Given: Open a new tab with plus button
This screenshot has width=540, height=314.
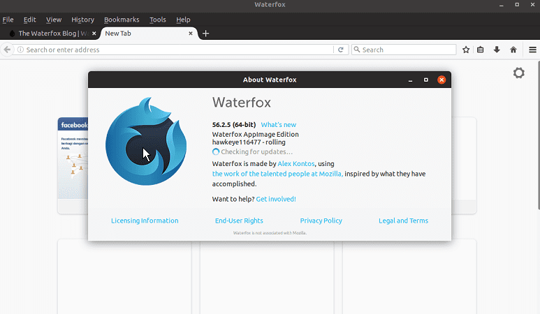Looking at the screenshot, I should coord(205,33).
